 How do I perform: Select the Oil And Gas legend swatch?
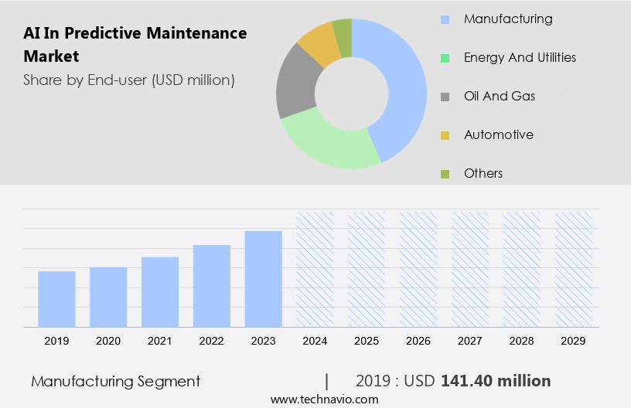tap(445, 97)
